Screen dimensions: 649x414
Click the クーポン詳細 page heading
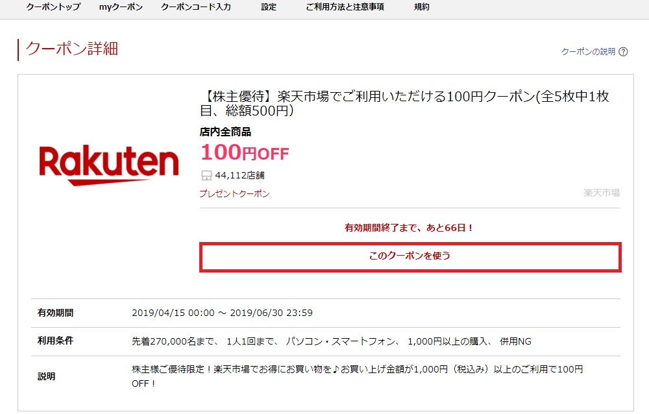click(x=72, y=49)
